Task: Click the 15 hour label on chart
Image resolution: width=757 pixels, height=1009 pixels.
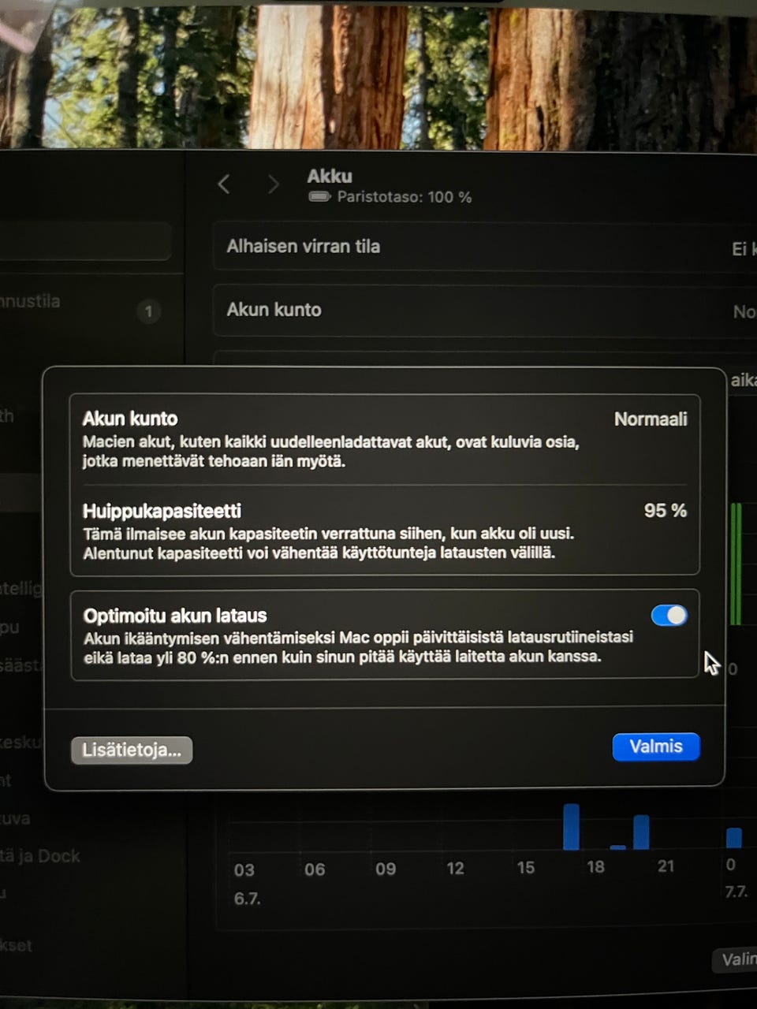Action: click(526, 868)
